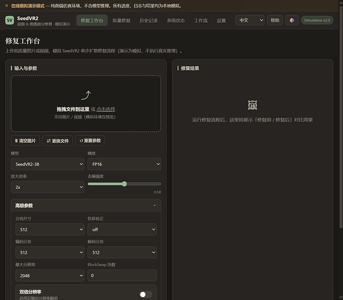Click the 更换文件 button
The height and width of the screenshot is (300, 343).
click(x=58, y=140)
